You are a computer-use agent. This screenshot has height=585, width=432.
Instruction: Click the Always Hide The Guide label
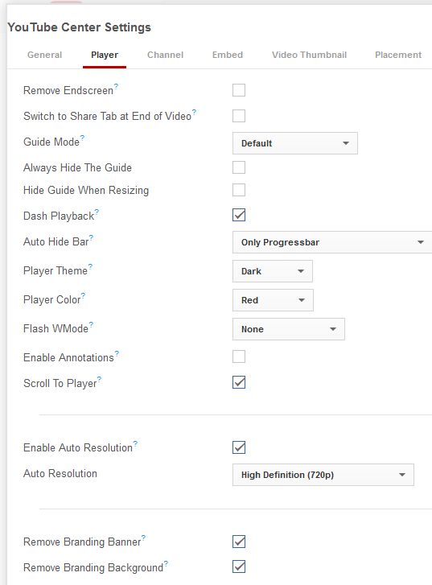click(77, 168)
